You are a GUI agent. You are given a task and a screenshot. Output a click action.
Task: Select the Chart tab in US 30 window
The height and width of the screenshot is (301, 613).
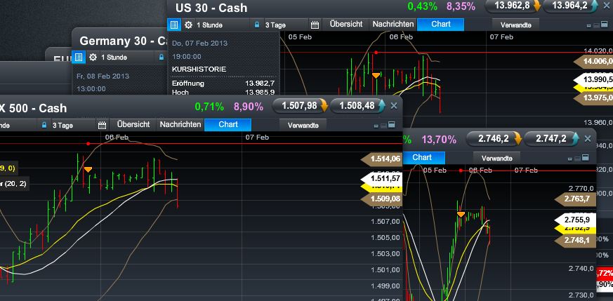(x=440, y=24)
